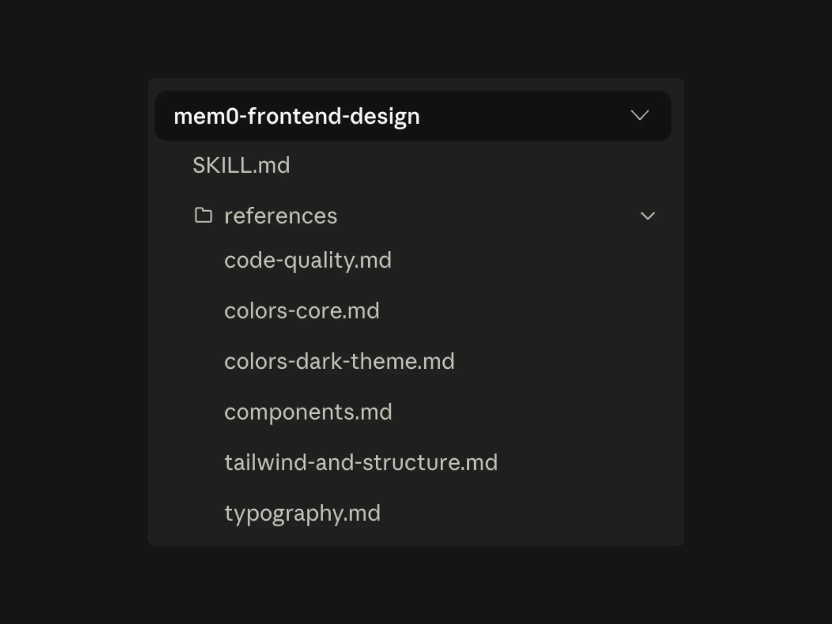This screenshot has width=832, height=624.
Task: Click the folder icon beside references
Action: [x=203, y=215]
